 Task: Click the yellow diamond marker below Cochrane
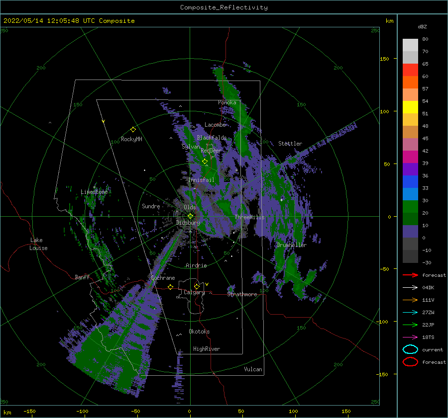point(170,287)
